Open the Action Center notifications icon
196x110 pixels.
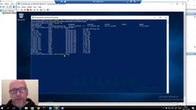pyautogui.click(x=193, y=108)
